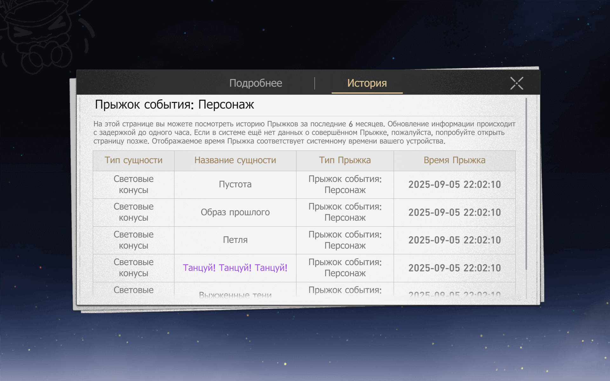Click the timestamp in the Танцуй! row

click(x=454, y=268)
